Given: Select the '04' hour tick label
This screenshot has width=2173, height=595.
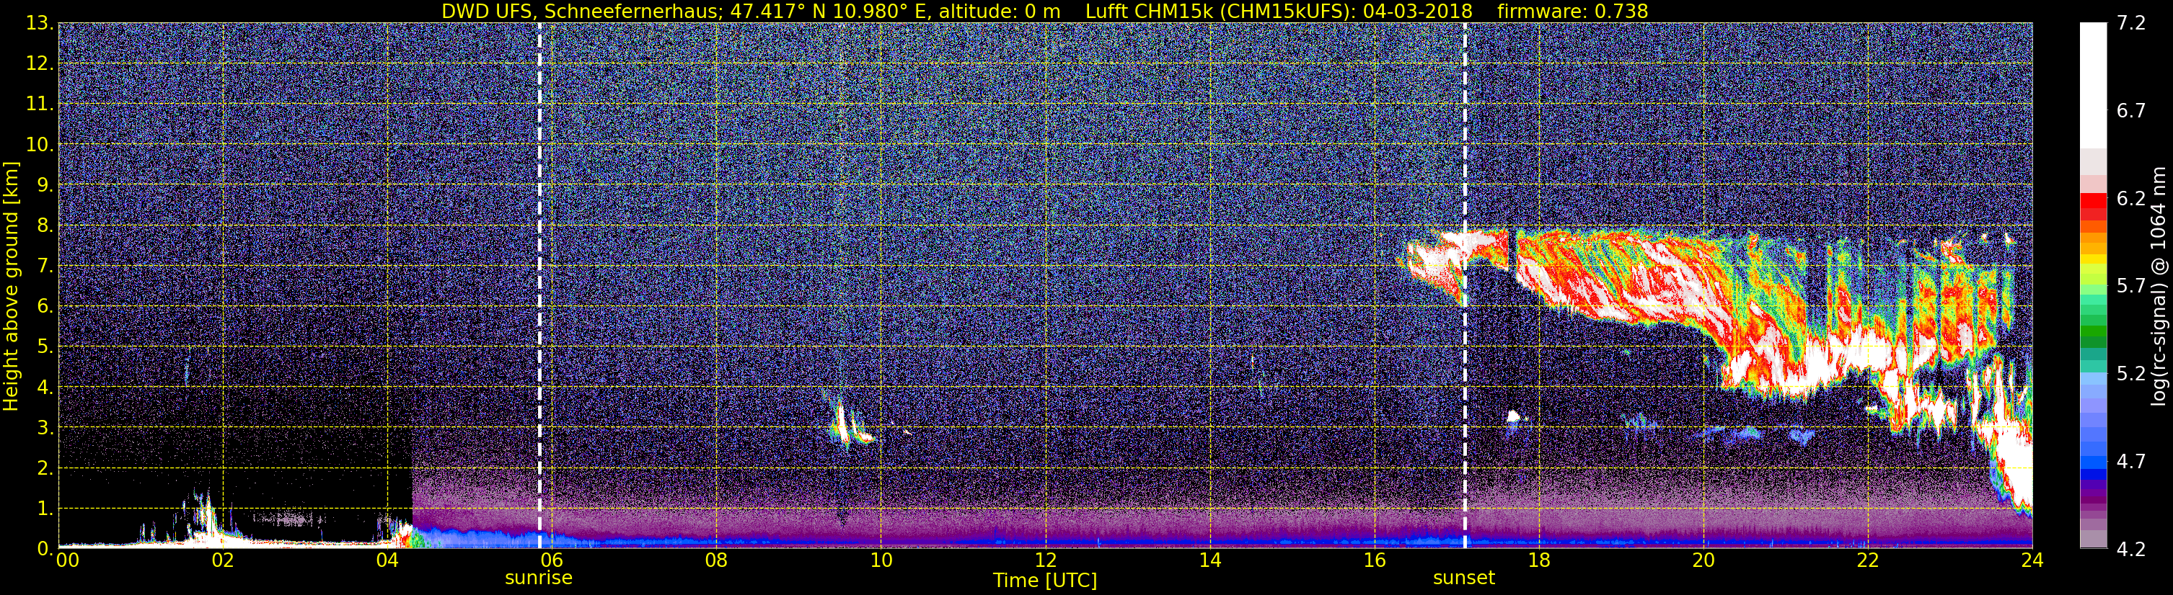Looking at the screenshot, I should pyautogui.click(x=387, y=560).
